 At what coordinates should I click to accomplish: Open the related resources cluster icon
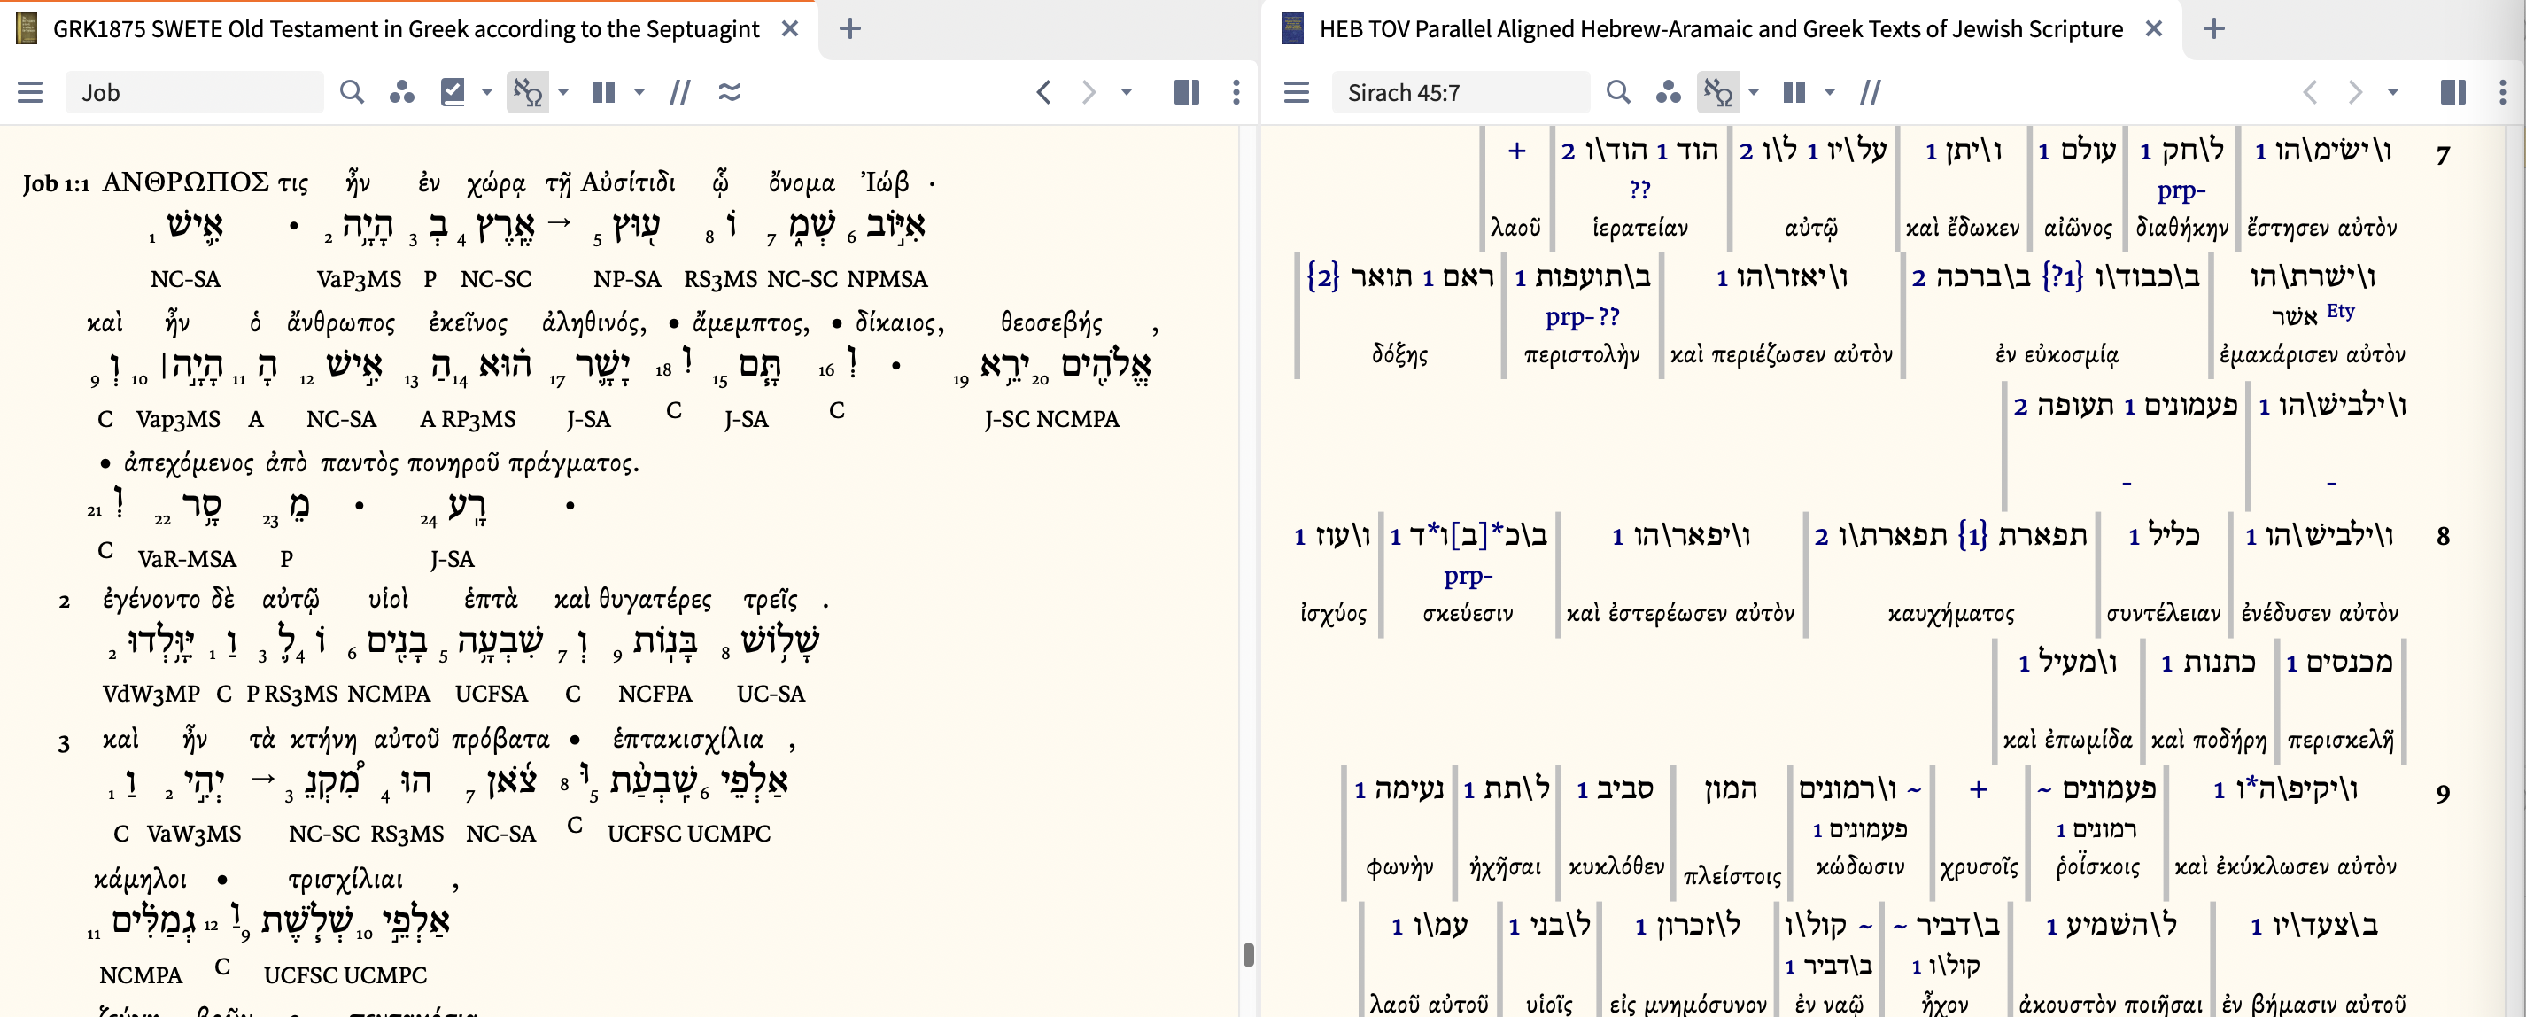(402, 92)
